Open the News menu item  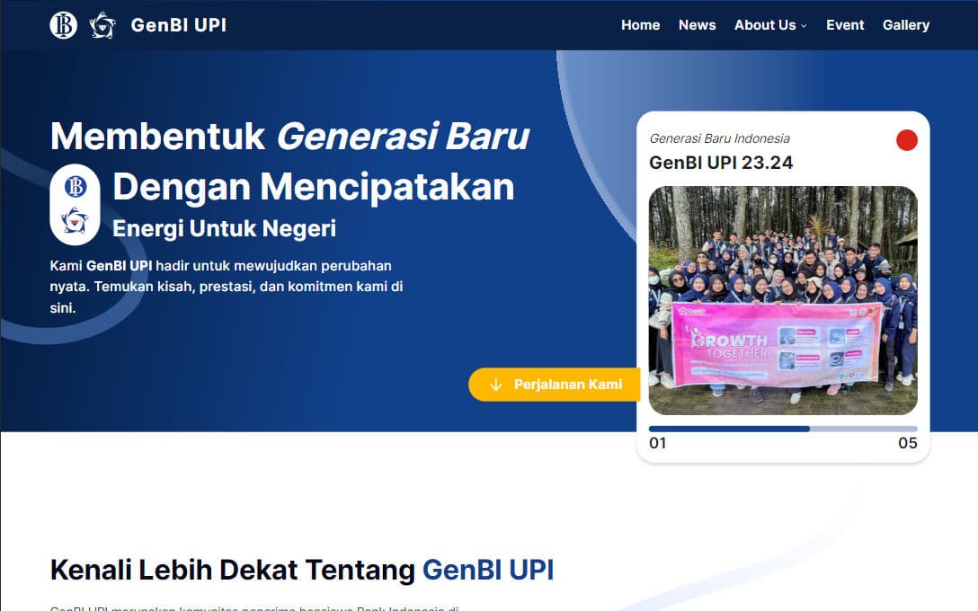click(698, 25)
